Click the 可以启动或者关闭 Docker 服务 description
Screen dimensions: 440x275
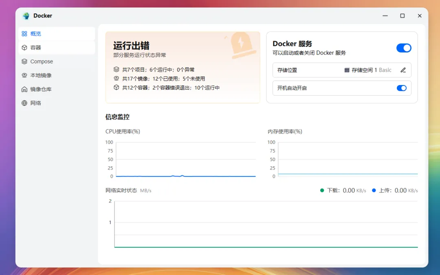pos(309,53)
